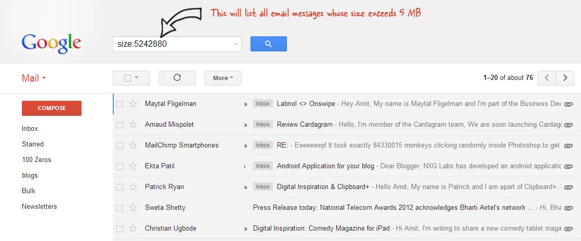
Task: Open the Newsletters label
Action: (39, 207)
